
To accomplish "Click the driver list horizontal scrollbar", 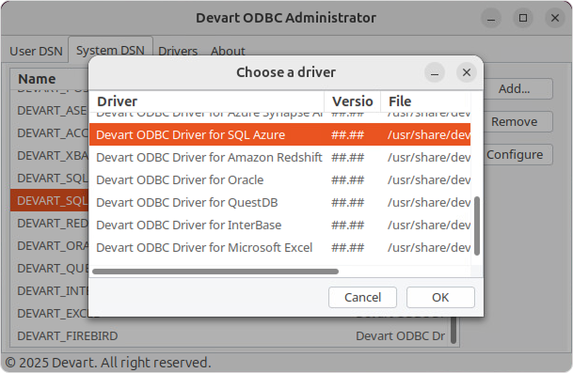I will (215, 272).
